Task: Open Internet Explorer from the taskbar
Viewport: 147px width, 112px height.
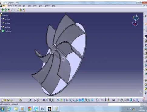Action: [9, 109]
